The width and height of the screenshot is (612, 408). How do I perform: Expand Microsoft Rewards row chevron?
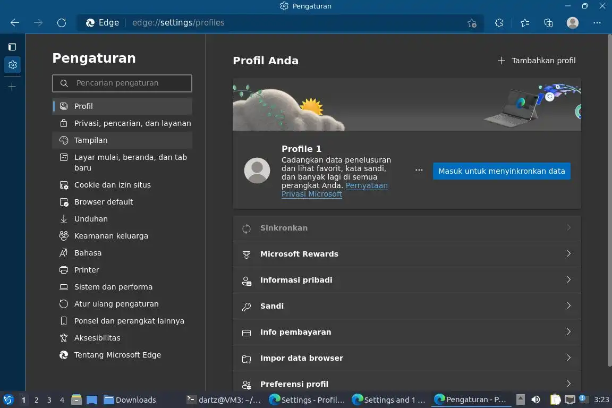pyautogui.click(x=568, y=254)
